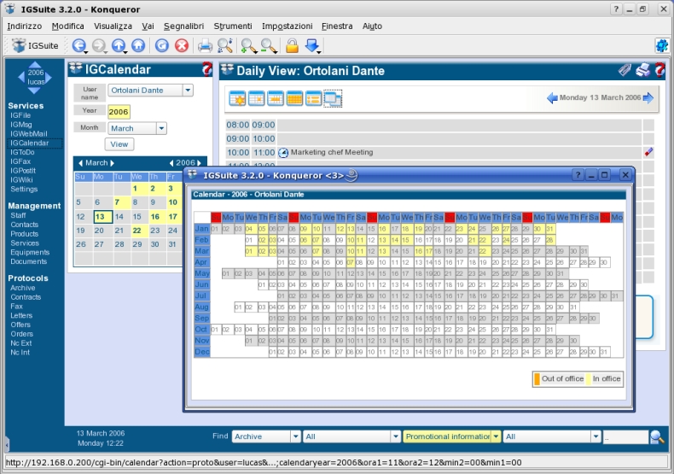Go to previous day with left blue arrow
674x474 pixels.
point(552,98)
